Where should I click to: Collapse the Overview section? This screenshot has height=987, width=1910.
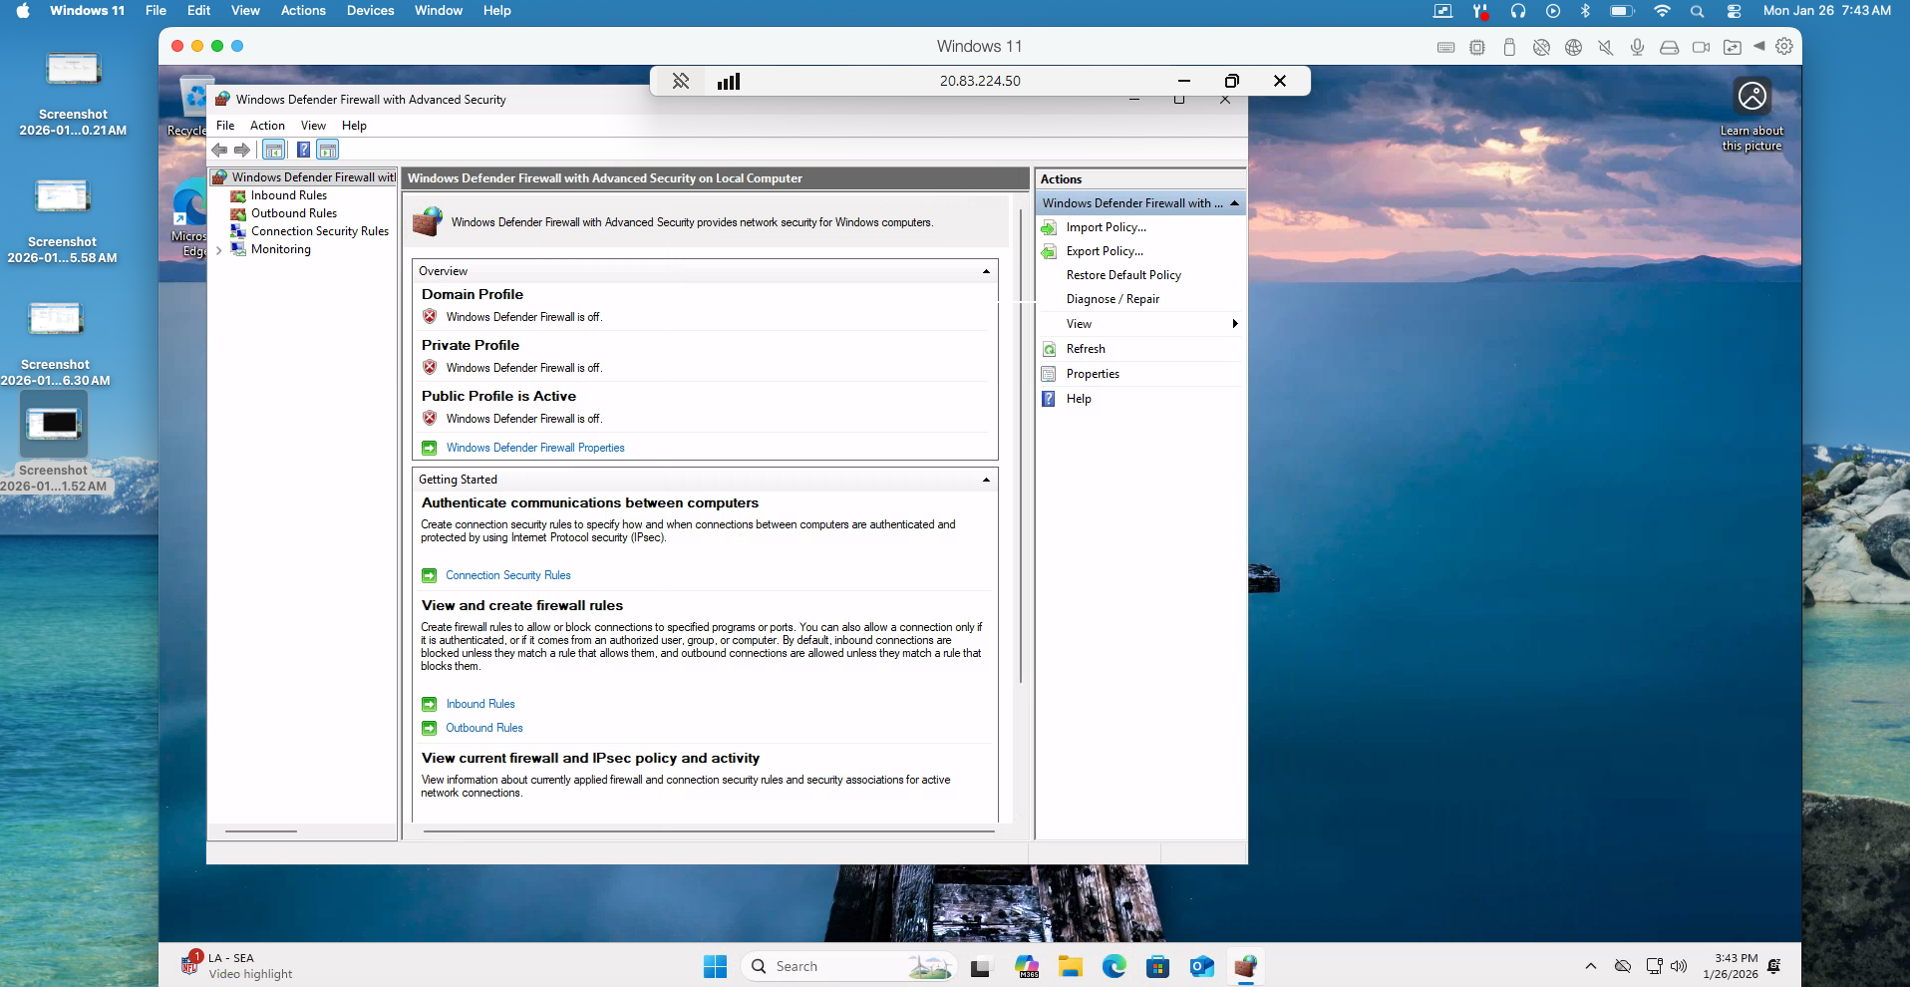986,271
